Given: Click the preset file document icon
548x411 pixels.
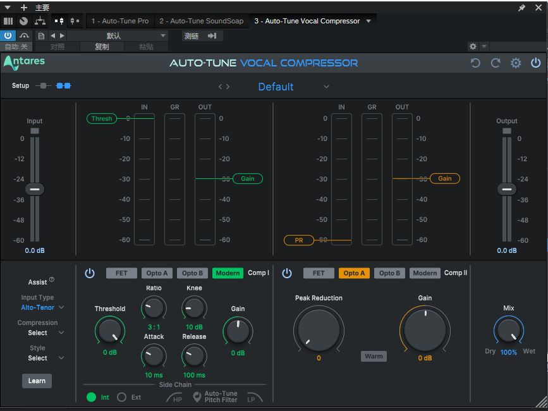Looking at the screenshot, I should pyautogui.click(x=41, y=35).
